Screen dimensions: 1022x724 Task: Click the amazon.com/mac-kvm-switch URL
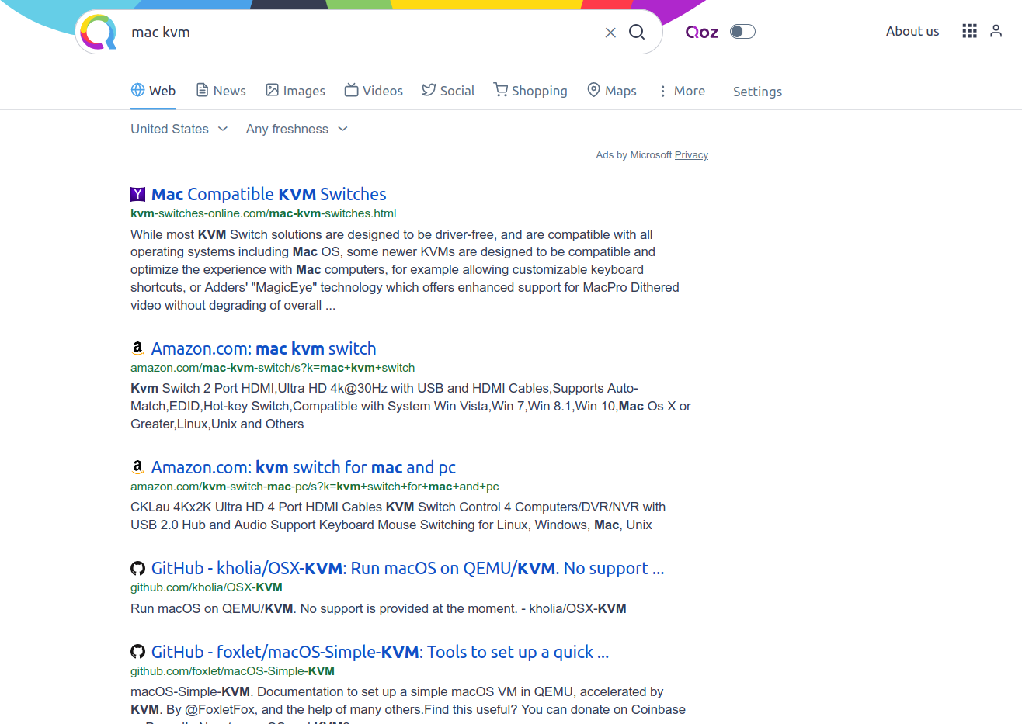pos(273,368)
